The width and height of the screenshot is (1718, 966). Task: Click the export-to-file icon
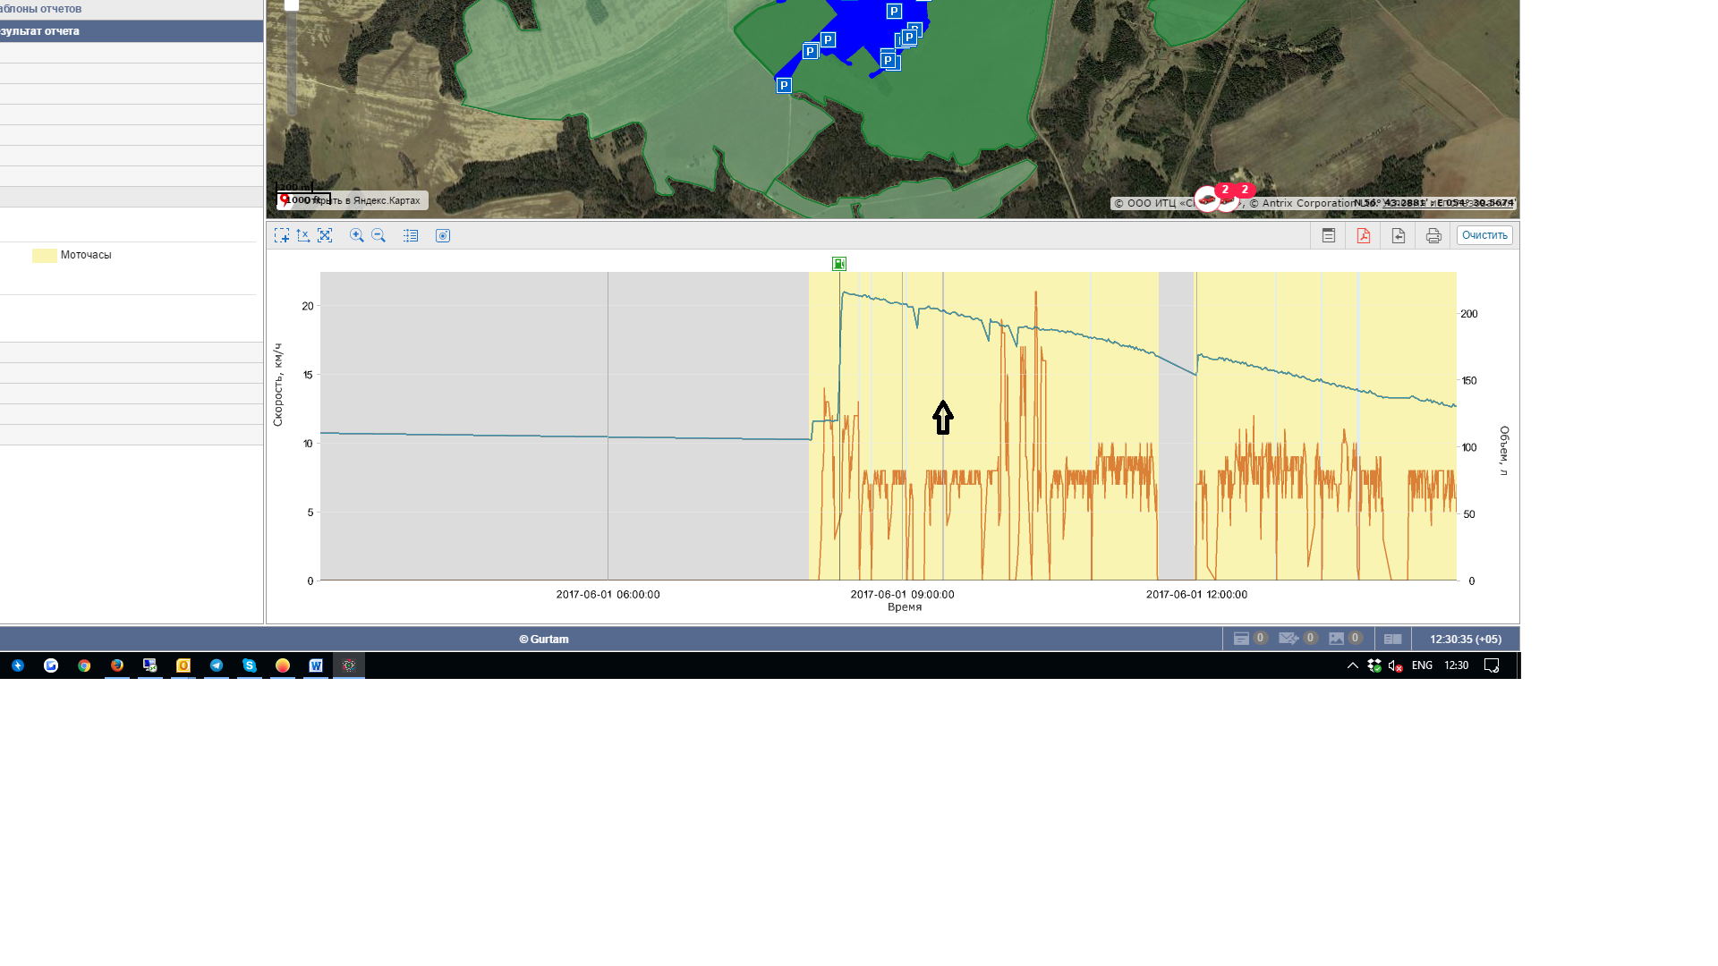tap(1399, 235)
